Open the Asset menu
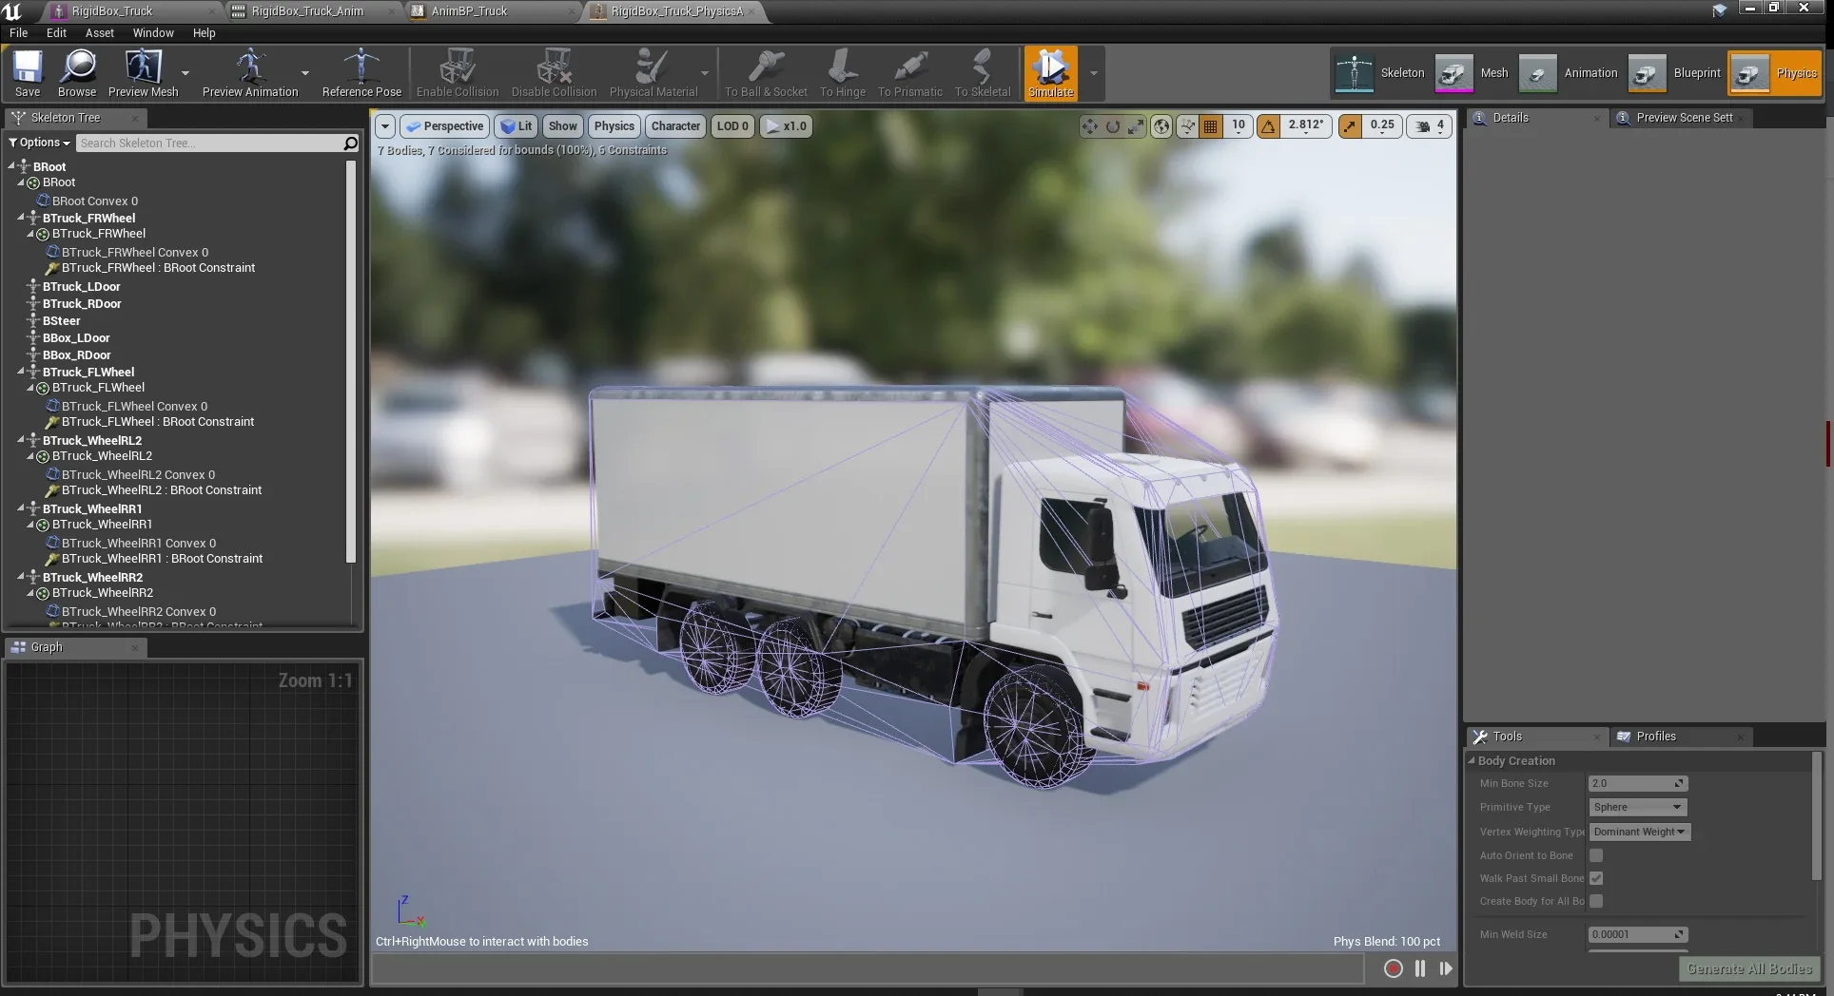1834x996 pixels. [x=99, y=32]
